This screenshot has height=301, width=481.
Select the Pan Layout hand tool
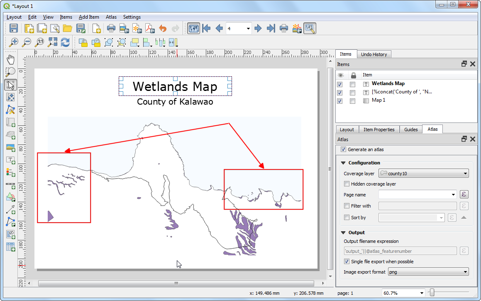pyautogui.click(x=11, y=59)
